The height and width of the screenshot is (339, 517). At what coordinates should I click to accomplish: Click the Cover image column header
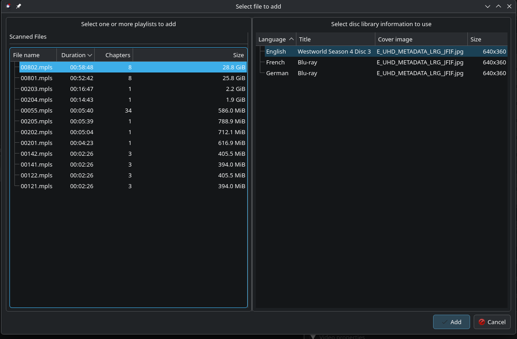pos(420,40)
